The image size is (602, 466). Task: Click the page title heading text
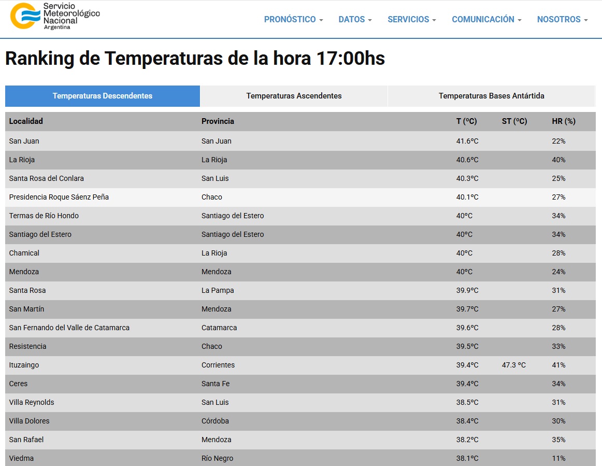click(195, 59)
